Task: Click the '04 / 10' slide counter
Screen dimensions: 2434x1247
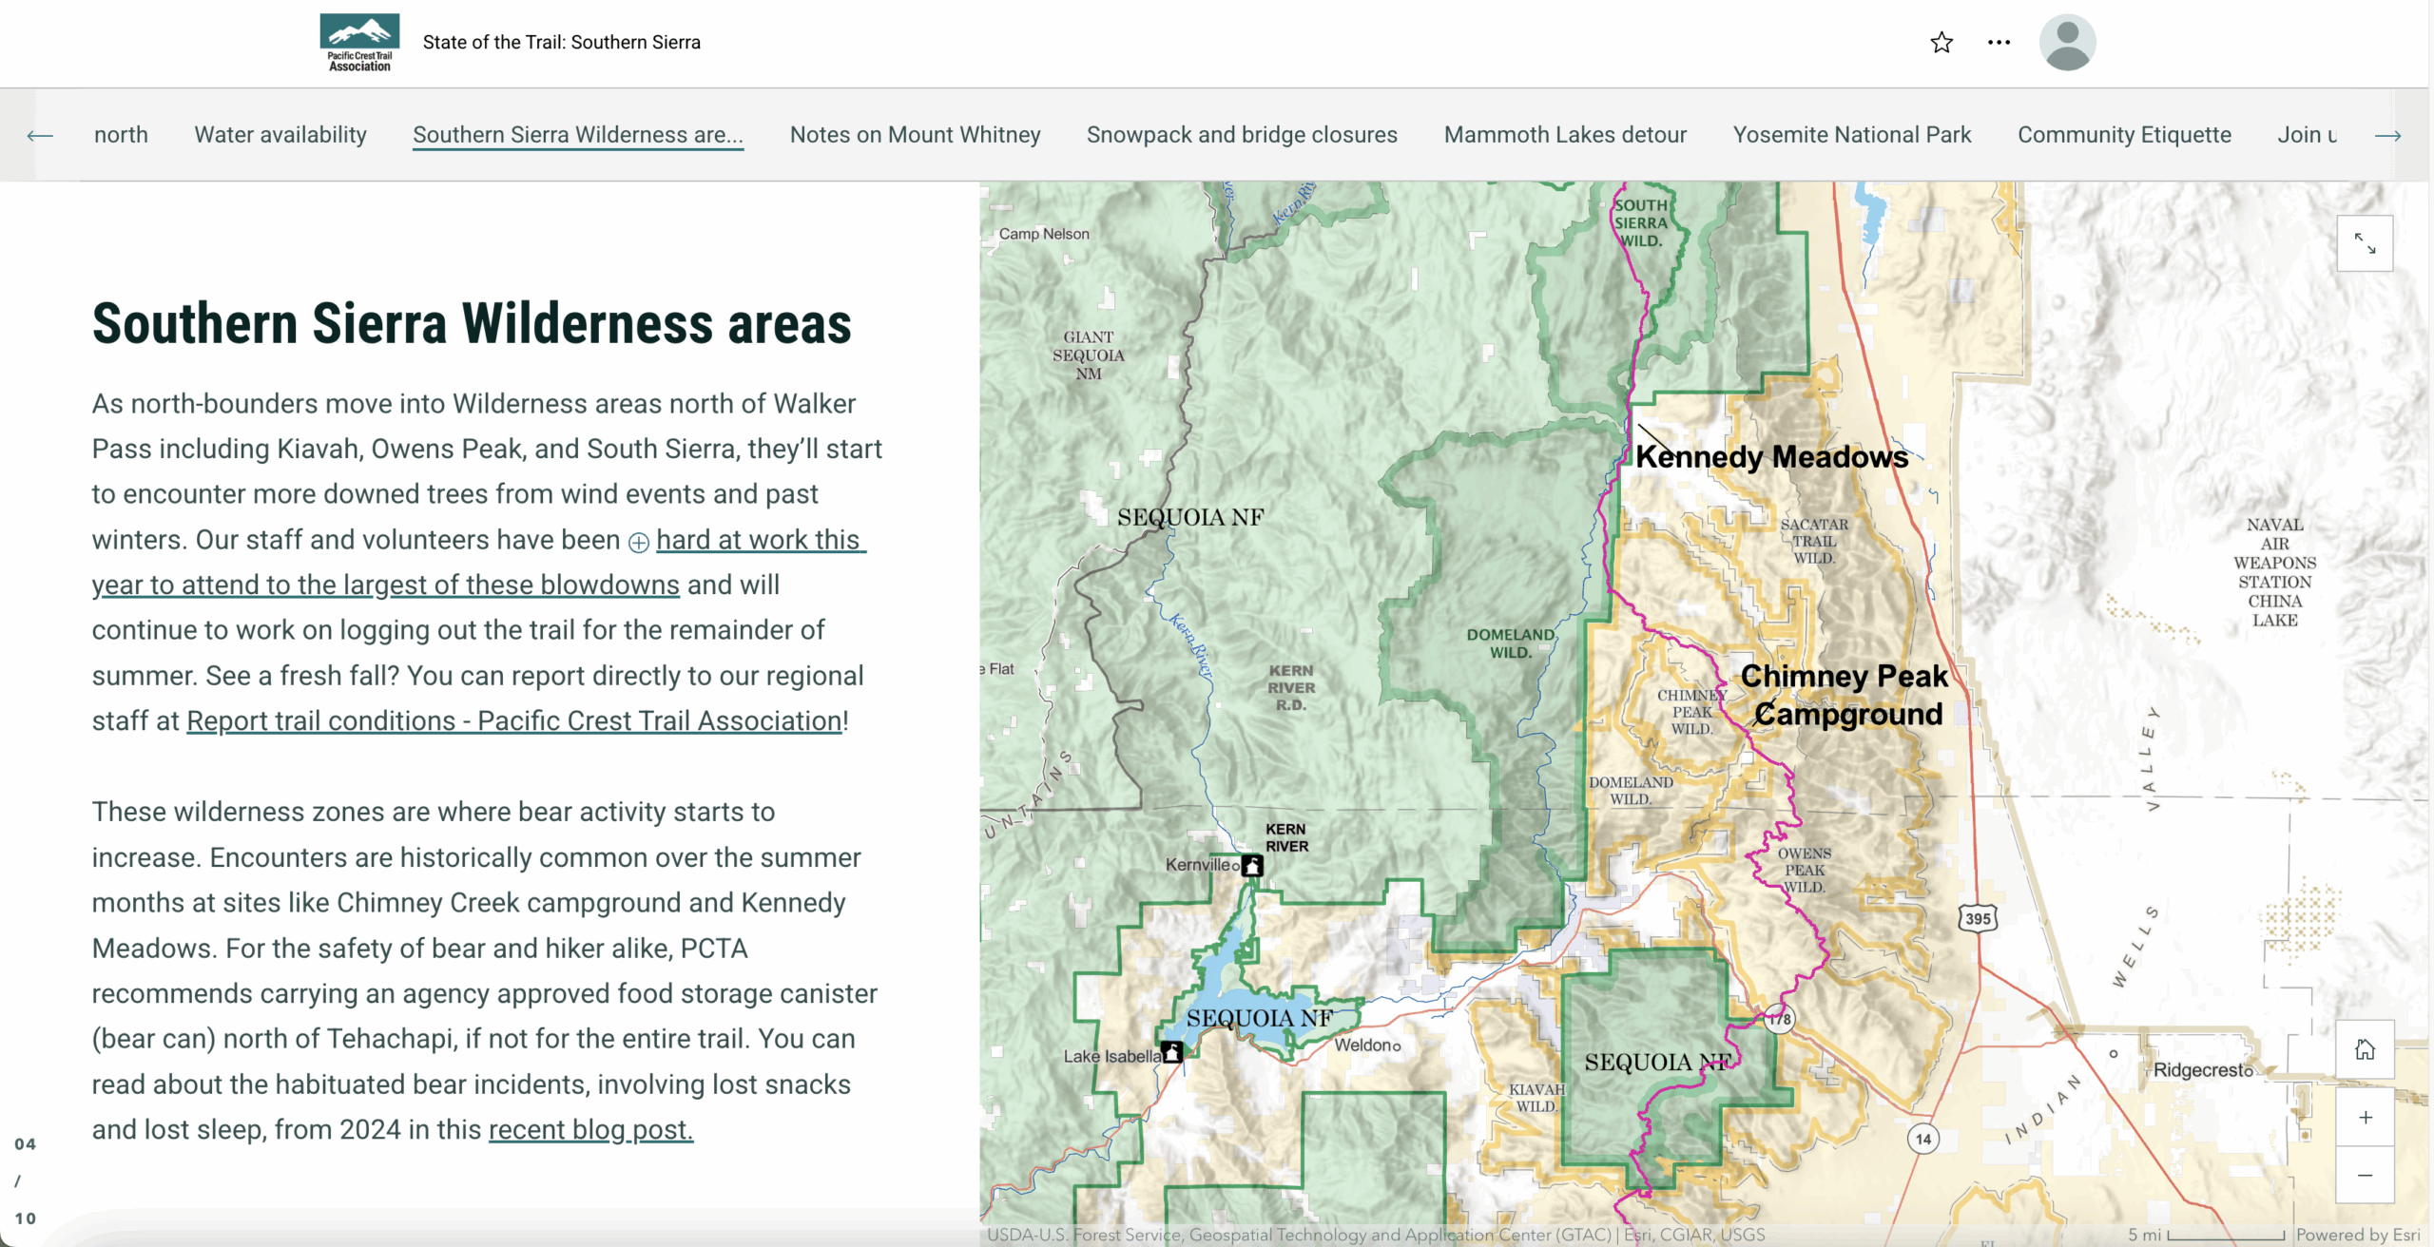Action: tap(26, 1180)
